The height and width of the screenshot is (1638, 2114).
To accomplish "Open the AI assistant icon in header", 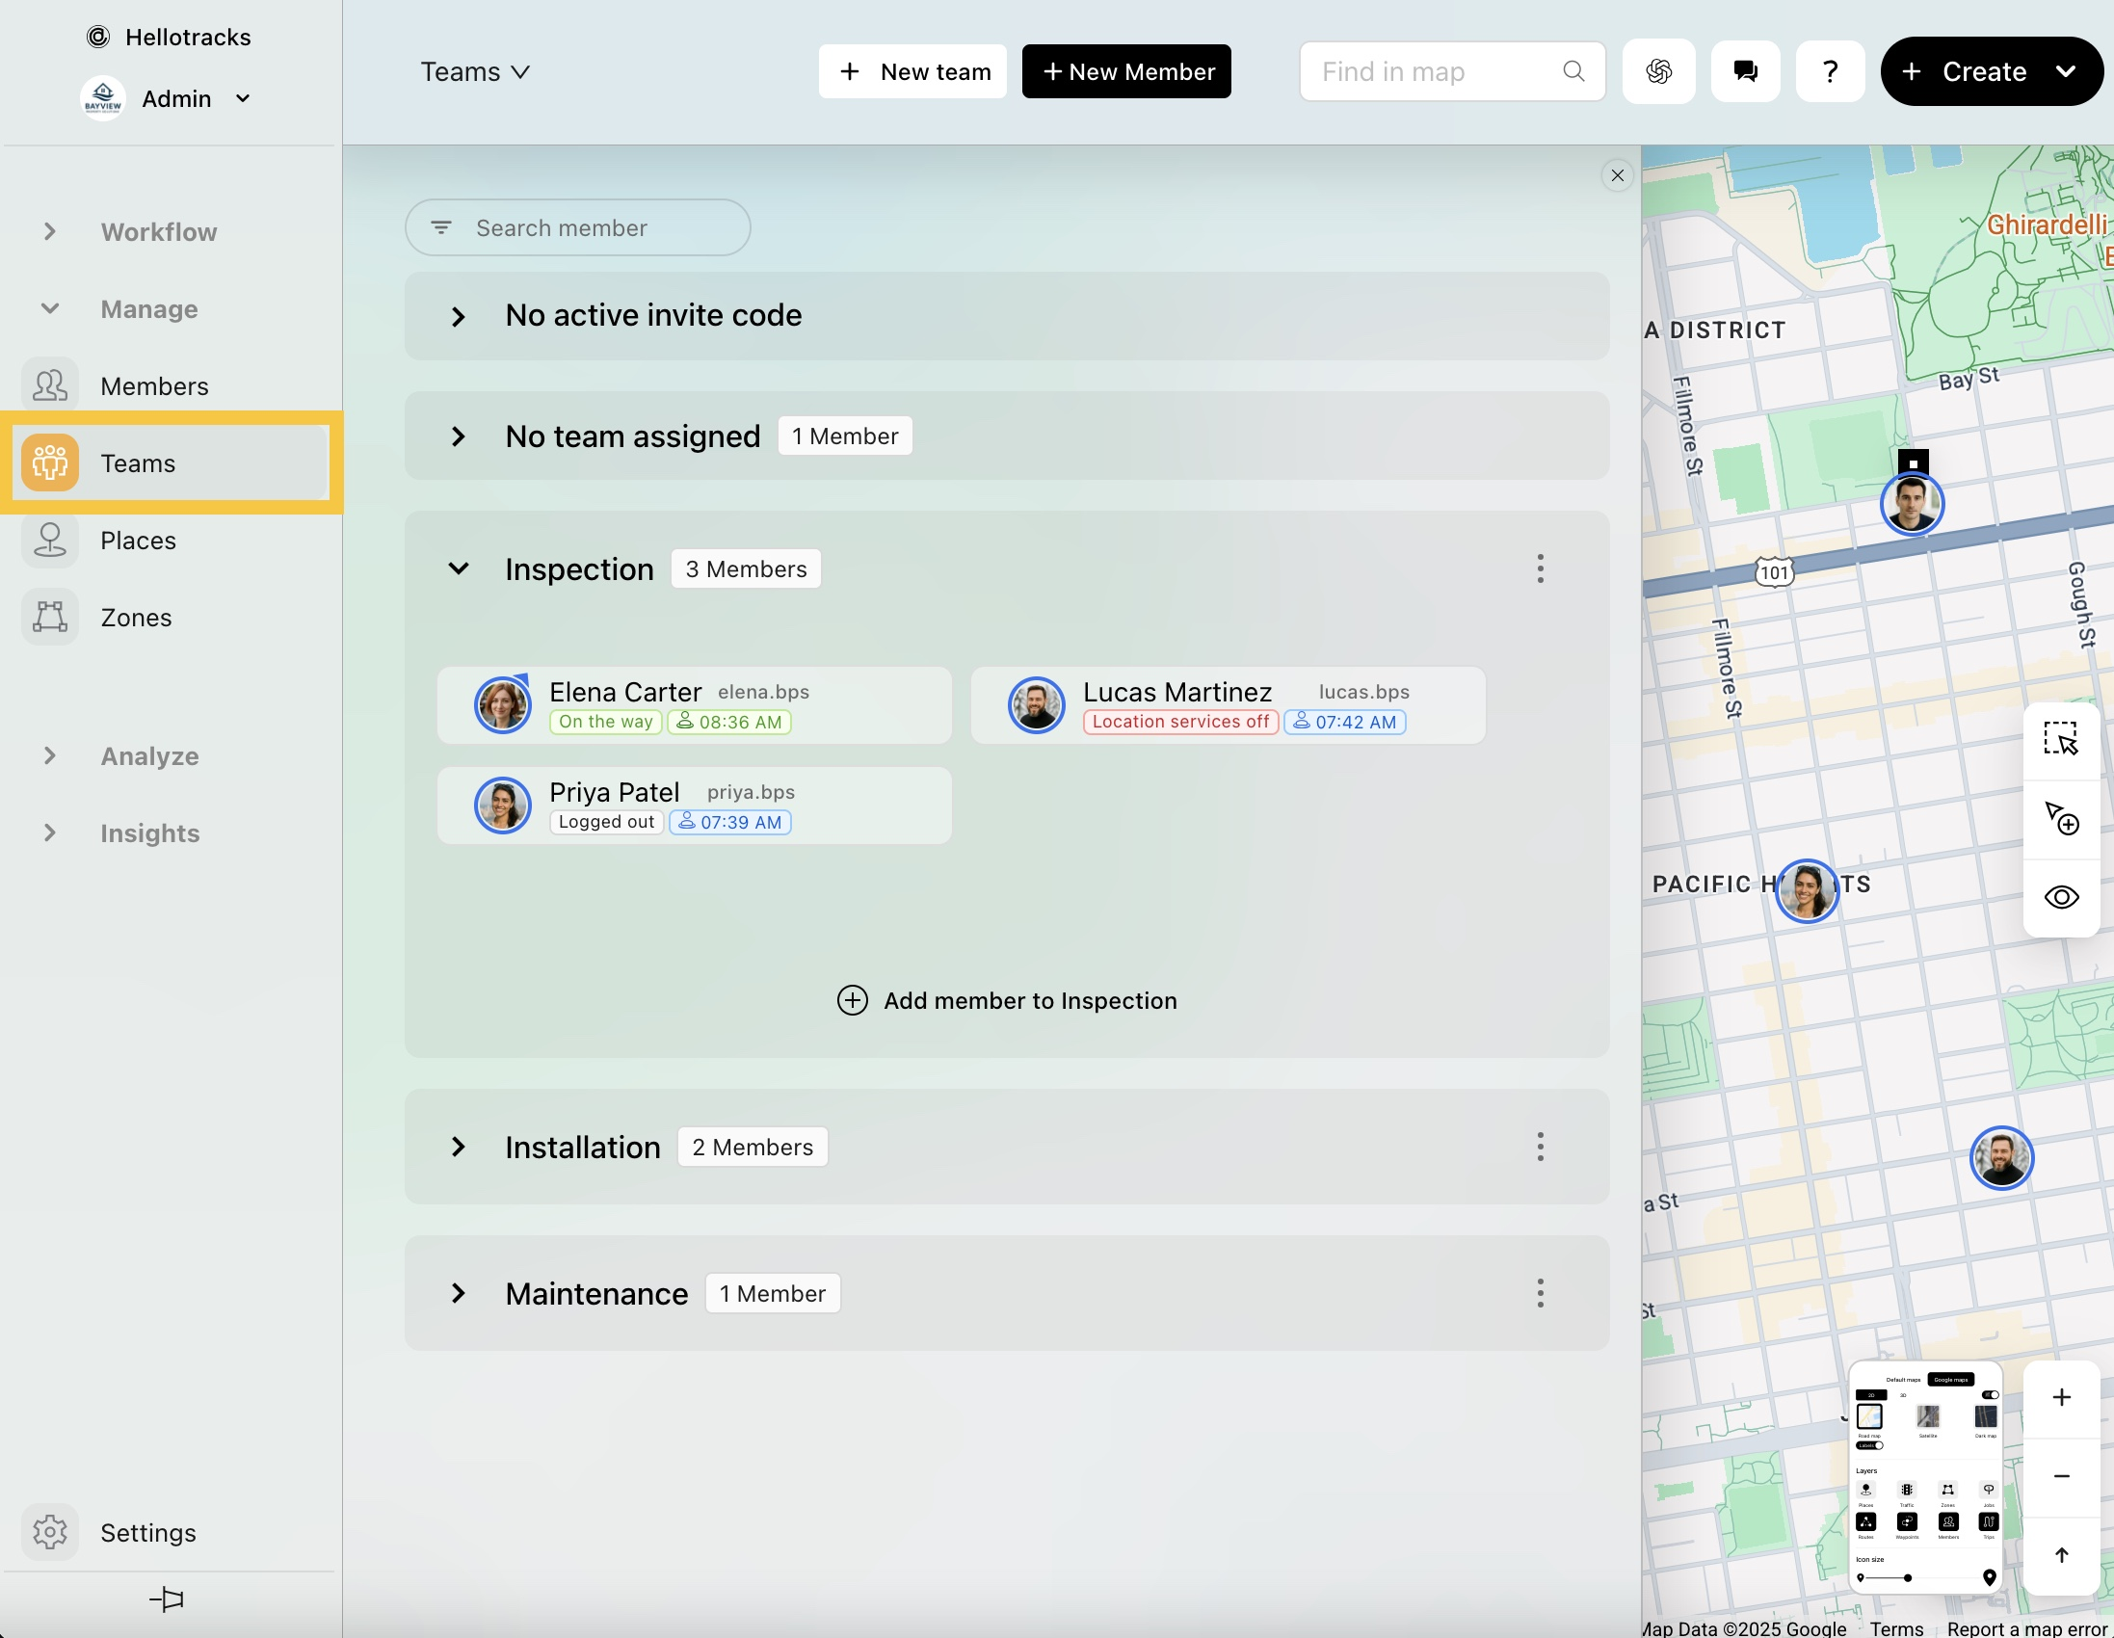I will (x=1658, y=71).
